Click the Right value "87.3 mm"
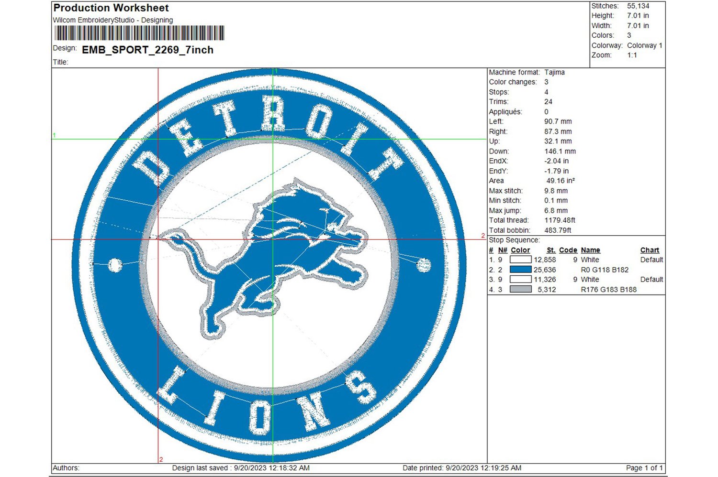 (558, 131)
